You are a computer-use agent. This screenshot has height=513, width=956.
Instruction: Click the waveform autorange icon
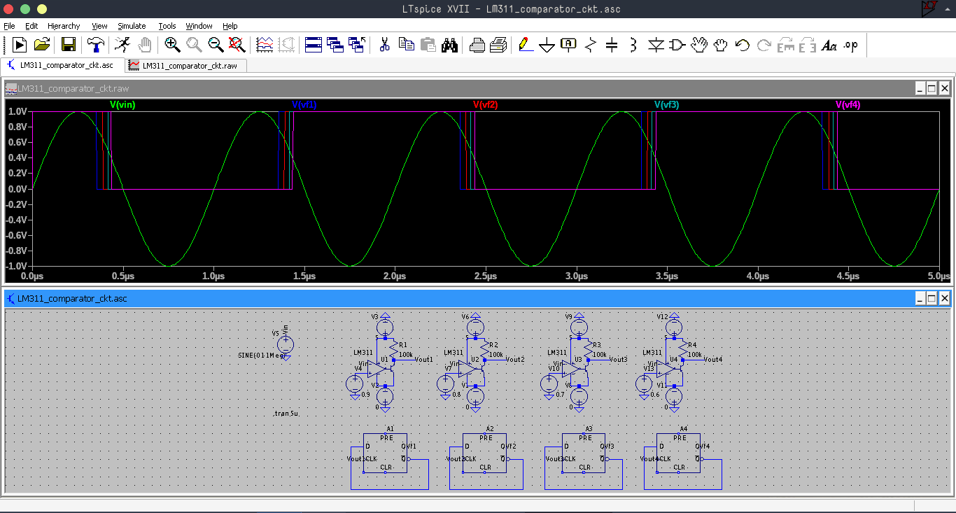265,45
